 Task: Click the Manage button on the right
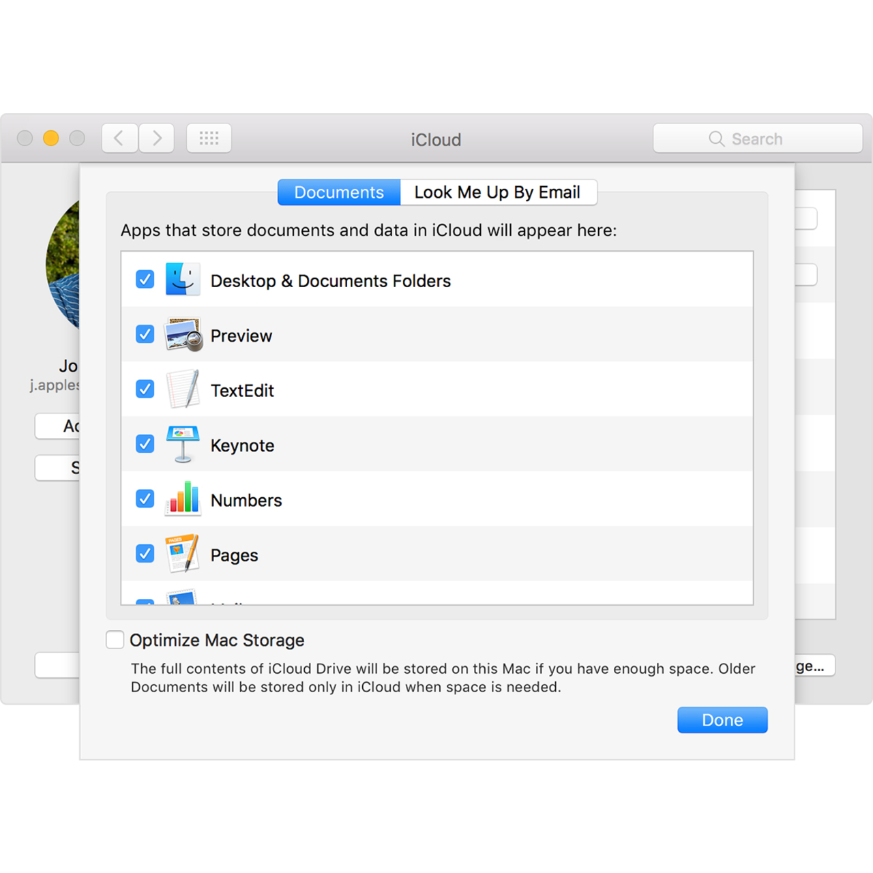(816, 666)
